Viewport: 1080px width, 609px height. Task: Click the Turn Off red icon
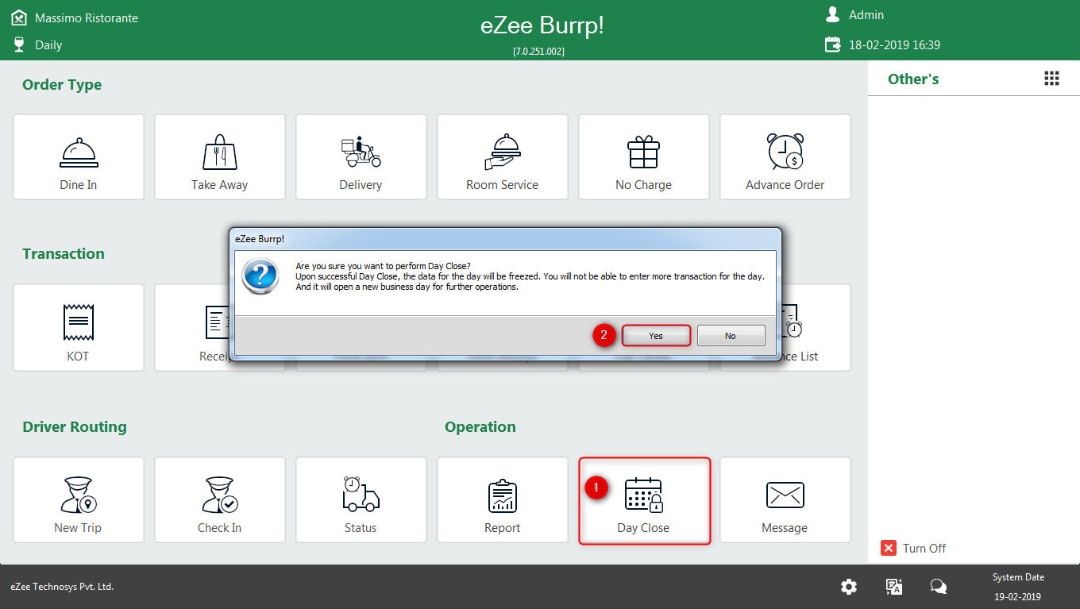(x=889, y=548)
